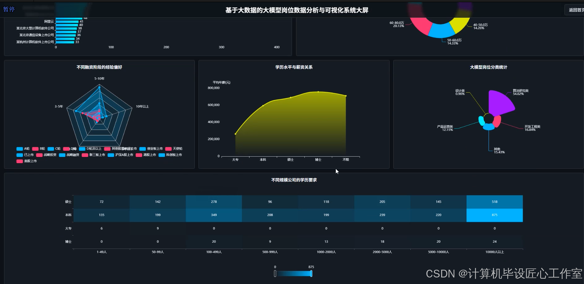The width and height of the screenshot is (584, 284).
Task: Click heatmap cell 278 for 硕士 100-499人
Action: (x=214, y=202)
